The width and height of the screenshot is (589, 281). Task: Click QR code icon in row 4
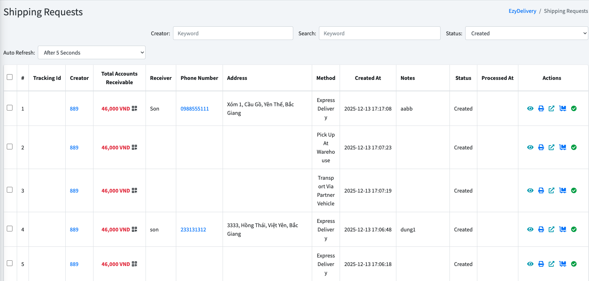click(134, 229)
